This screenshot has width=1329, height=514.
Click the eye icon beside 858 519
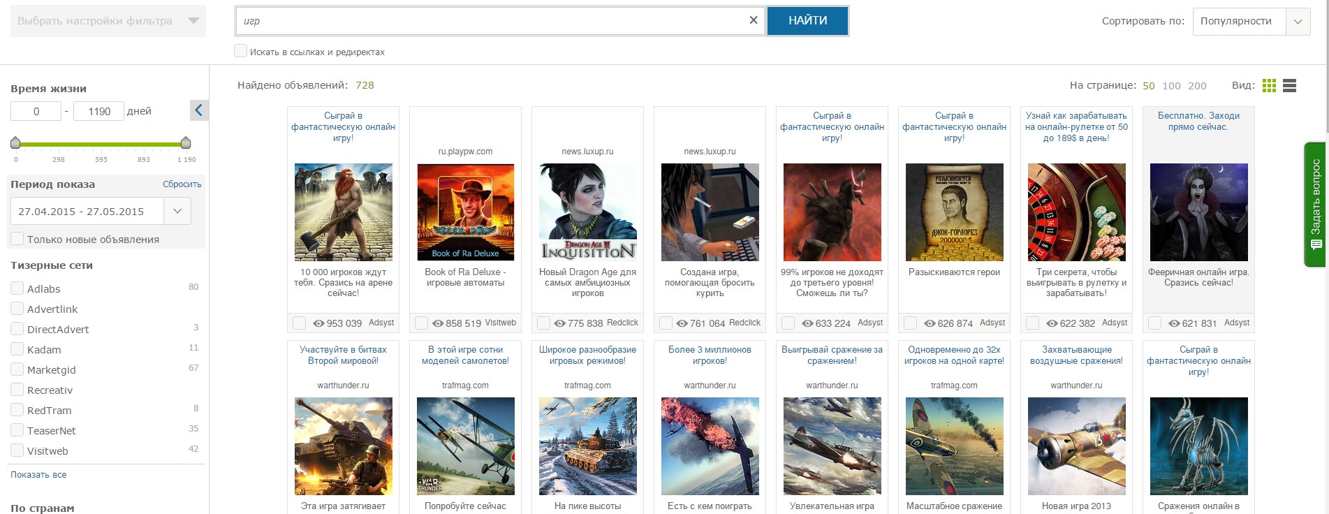coord(438,323)
